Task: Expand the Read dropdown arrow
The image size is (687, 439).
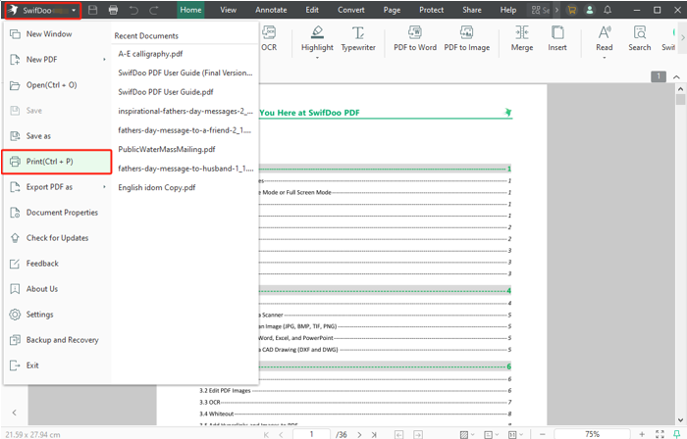Action: [x=605, y=57]
